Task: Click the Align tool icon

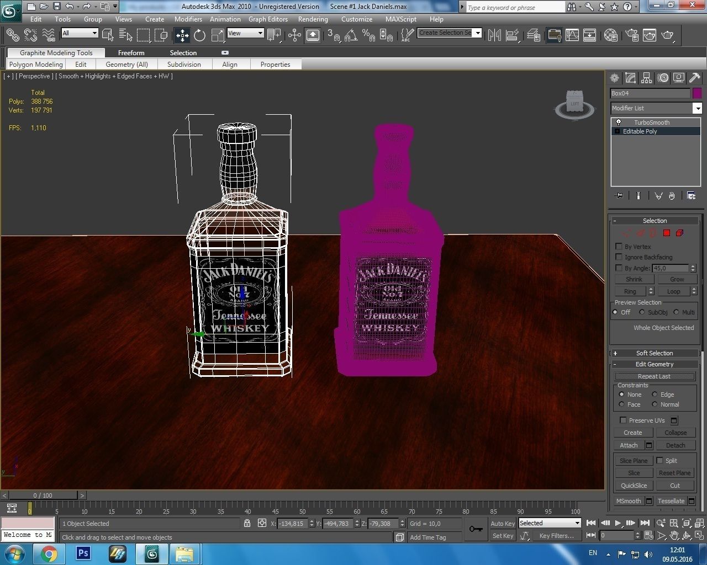Action: point(513,35)
